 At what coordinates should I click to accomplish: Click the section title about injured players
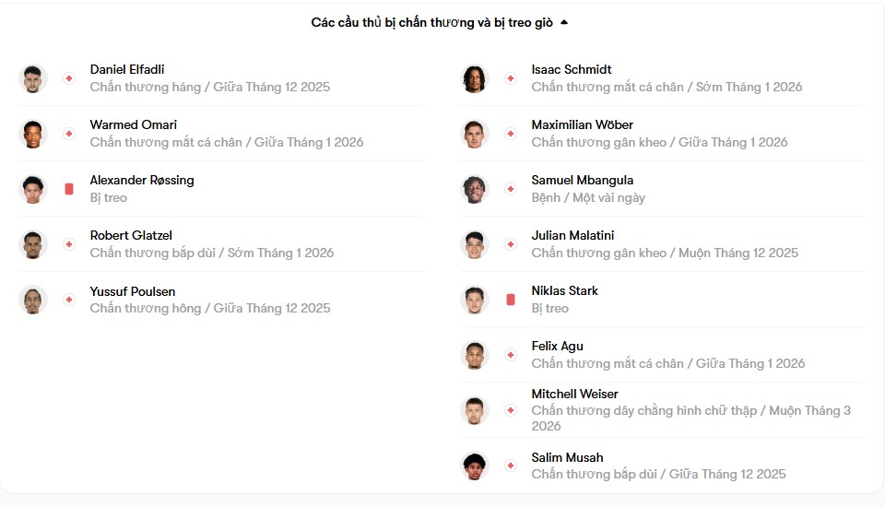point(431,22)
